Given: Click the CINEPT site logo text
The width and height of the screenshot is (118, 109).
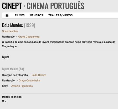Looking at the screenshot, I should tap(12, 6).
